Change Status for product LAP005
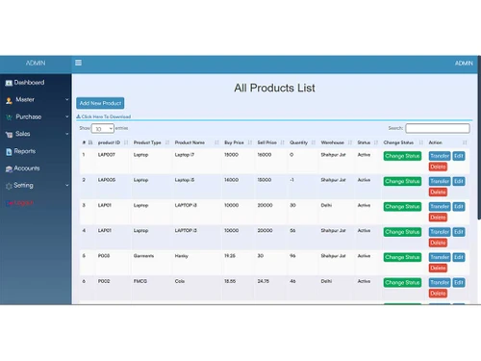Screen dimensions: 481x361 pos(402,181)
